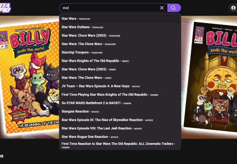The image size is (237, 164).
Task: Click the purple search magnifier button
Action: pos(174,8)
